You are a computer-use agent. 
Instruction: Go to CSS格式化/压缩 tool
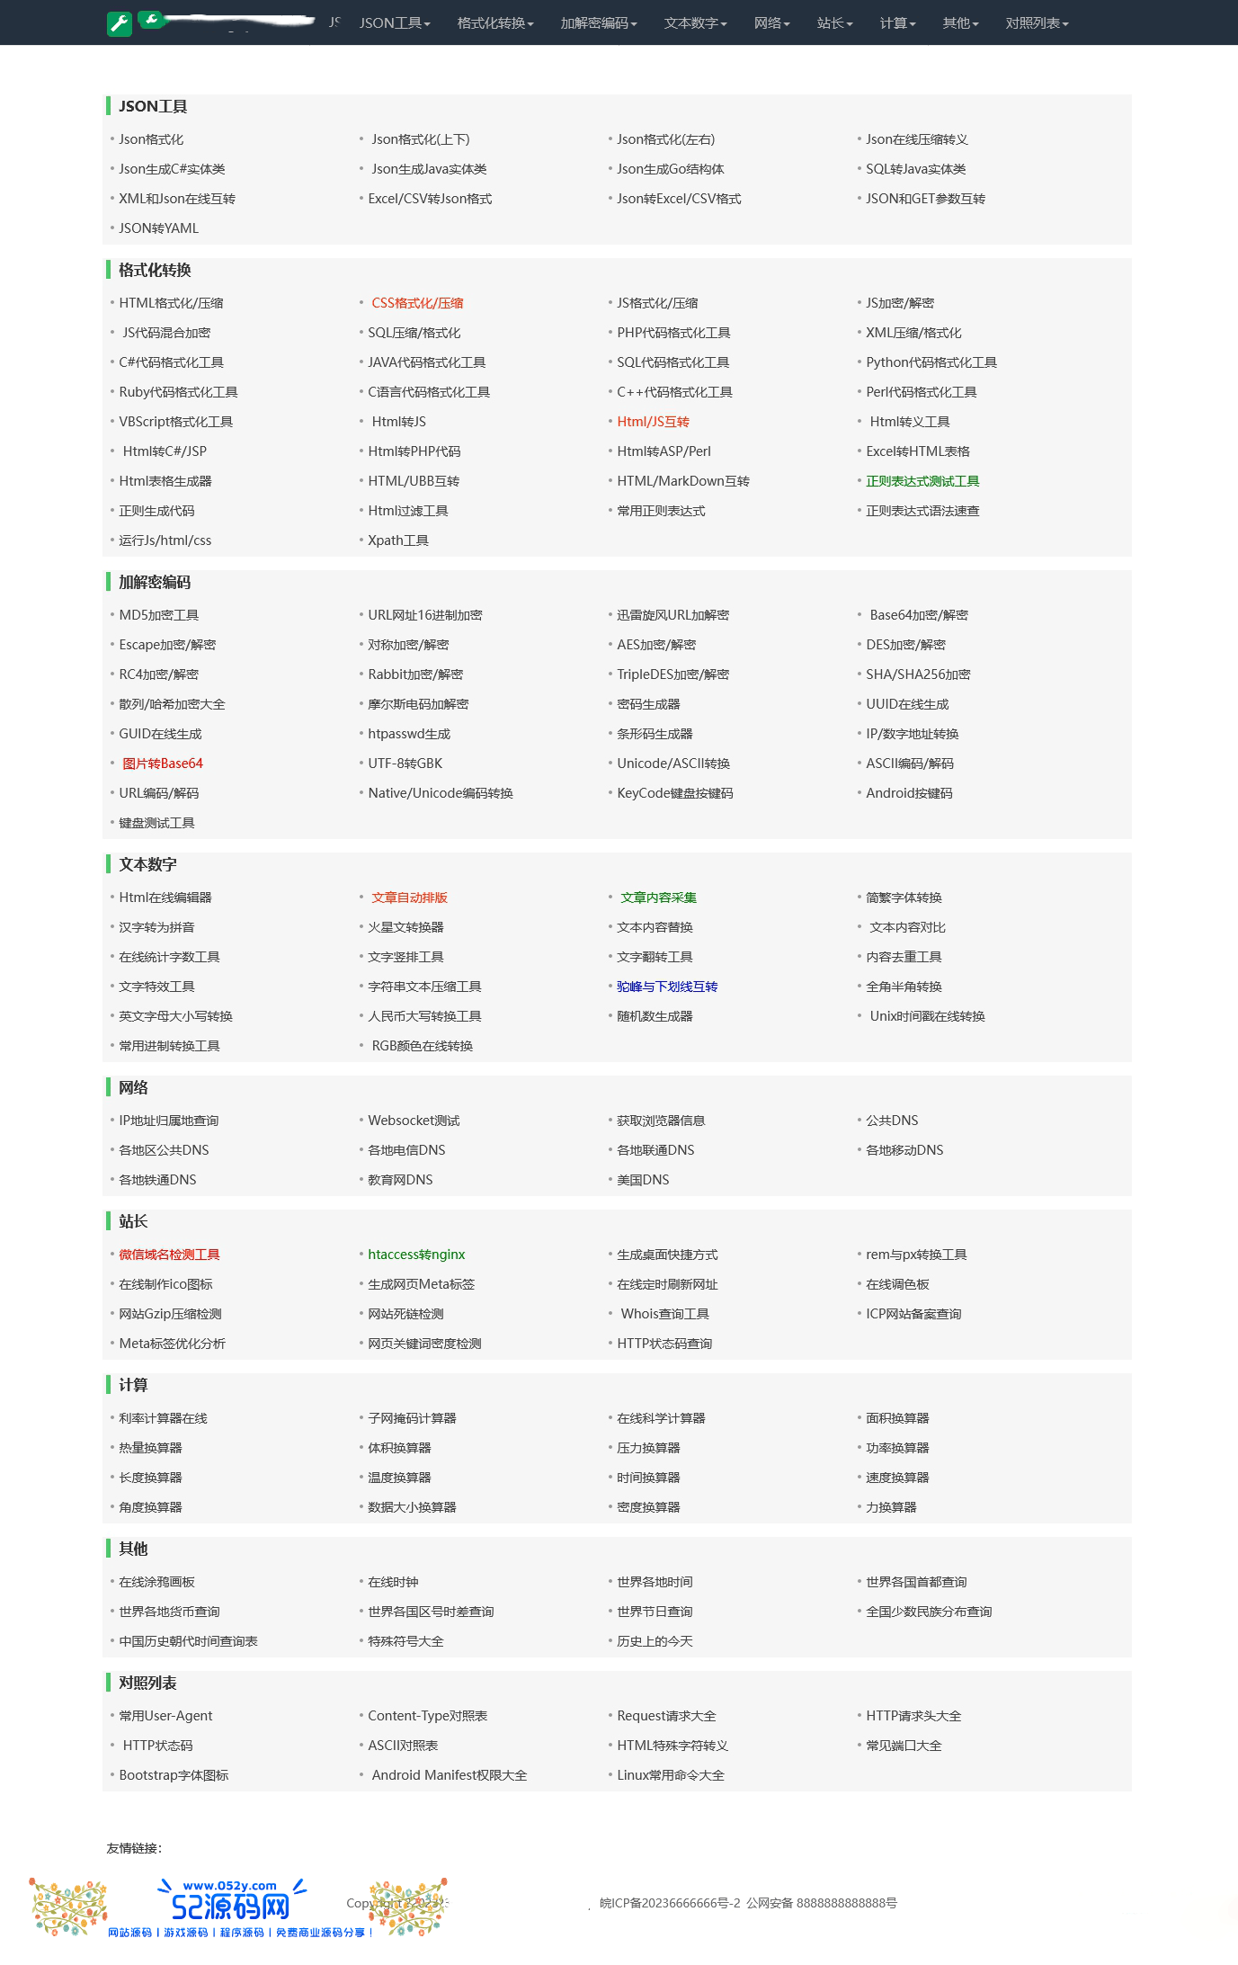pos(417,303)
